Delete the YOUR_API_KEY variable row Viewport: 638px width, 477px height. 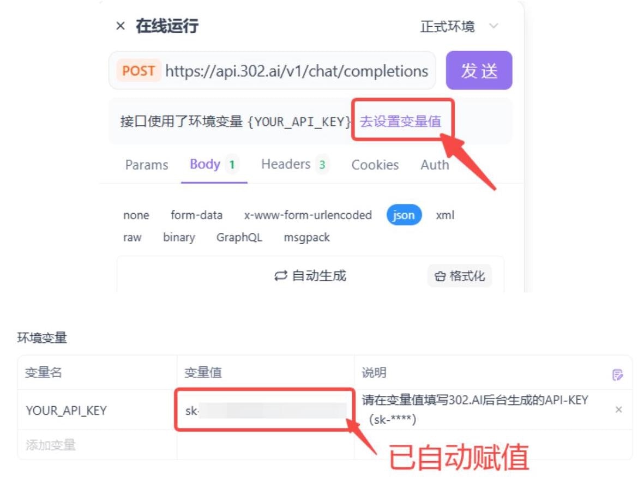click(x=618, y=409)
